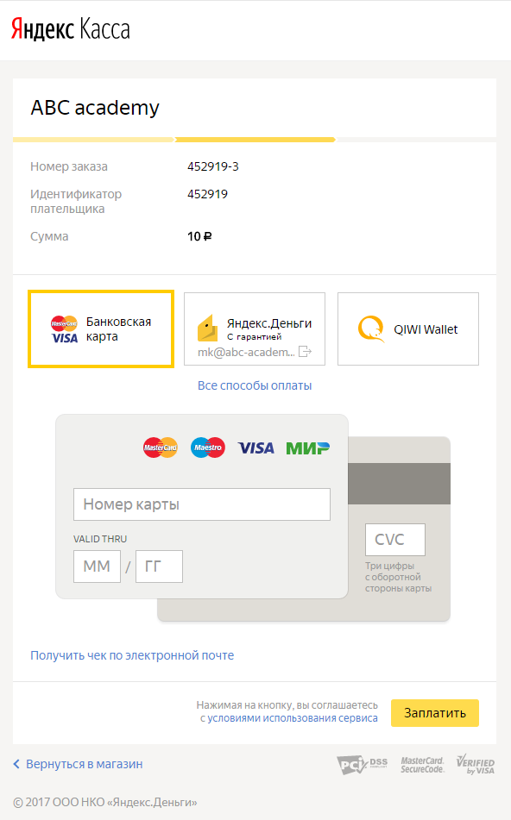Click the Заплатить button
Viewport: 511px width, 820px height.
[435, 713]
